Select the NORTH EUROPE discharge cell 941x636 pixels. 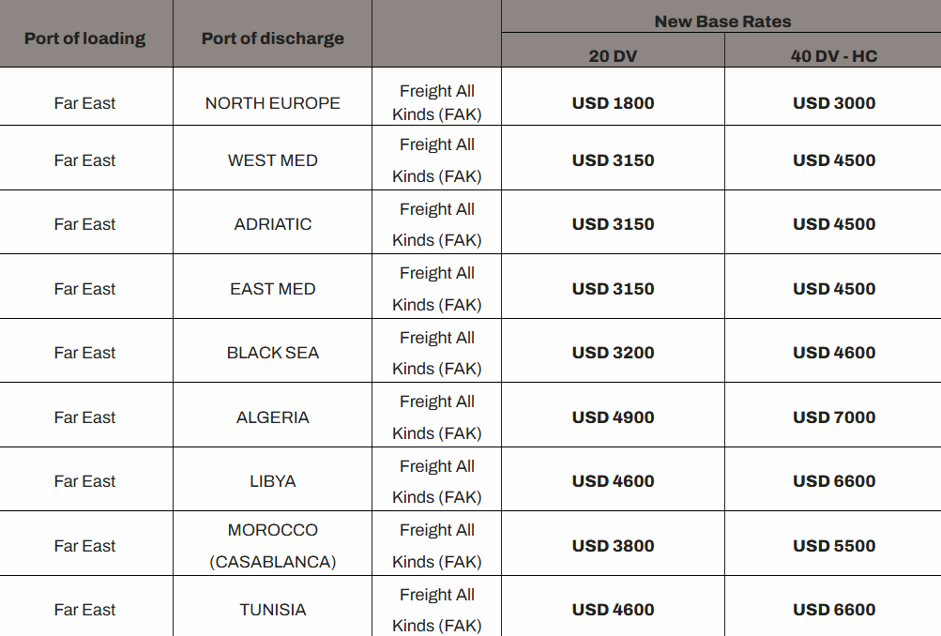[272, 103]
